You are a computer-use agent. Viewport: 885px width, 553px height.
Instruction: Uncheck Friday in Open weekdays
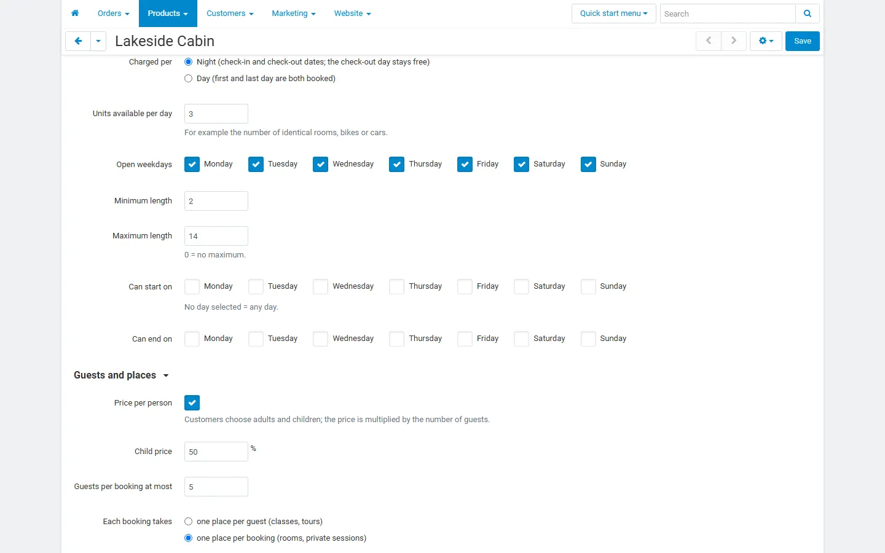coord(465,165)
